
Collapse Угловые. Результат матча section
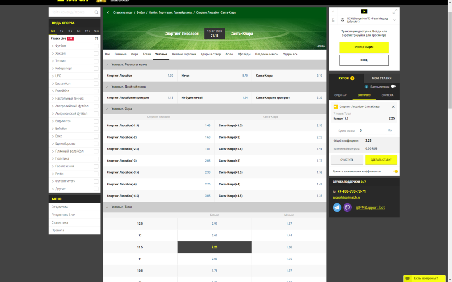[107, 65]
